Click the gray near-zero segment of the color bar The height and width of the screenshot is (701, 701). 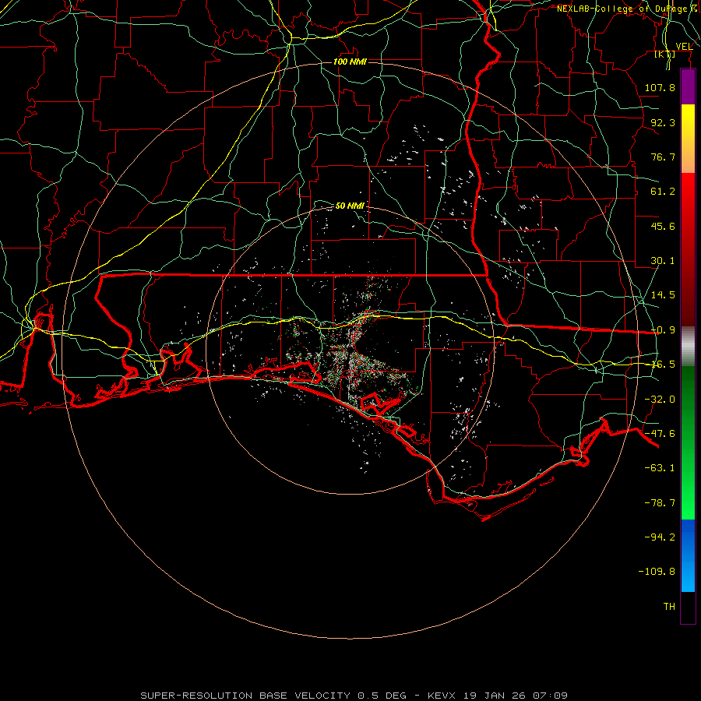pyautogui.click(x=688, y=347)
